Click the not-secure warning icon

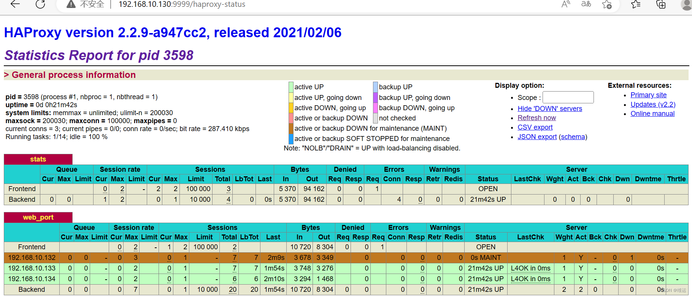[71, 4]
